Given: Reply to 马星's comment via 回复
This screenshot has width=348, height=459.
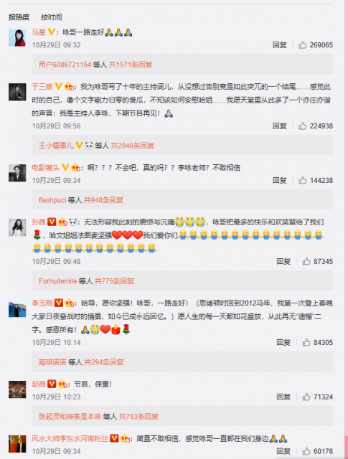Looking at the screenshot, I should [x=279, y=44].
